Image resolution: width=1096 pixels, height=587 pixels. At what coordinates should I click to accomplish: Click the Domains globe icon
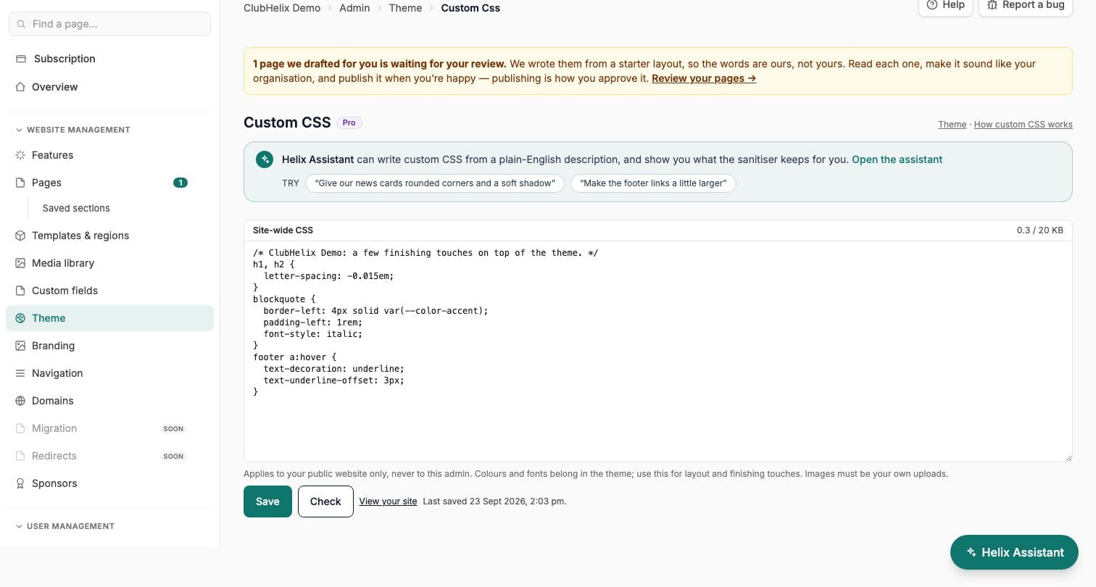point(20,401)
